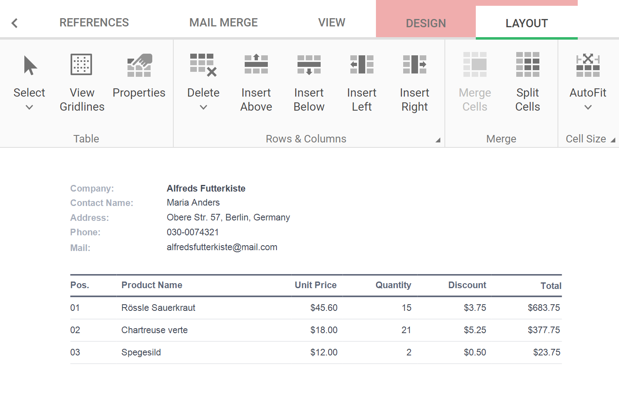
Task: Expand the Select dropdown arrow
Action: pyautogui.click(x=29, y=107)
